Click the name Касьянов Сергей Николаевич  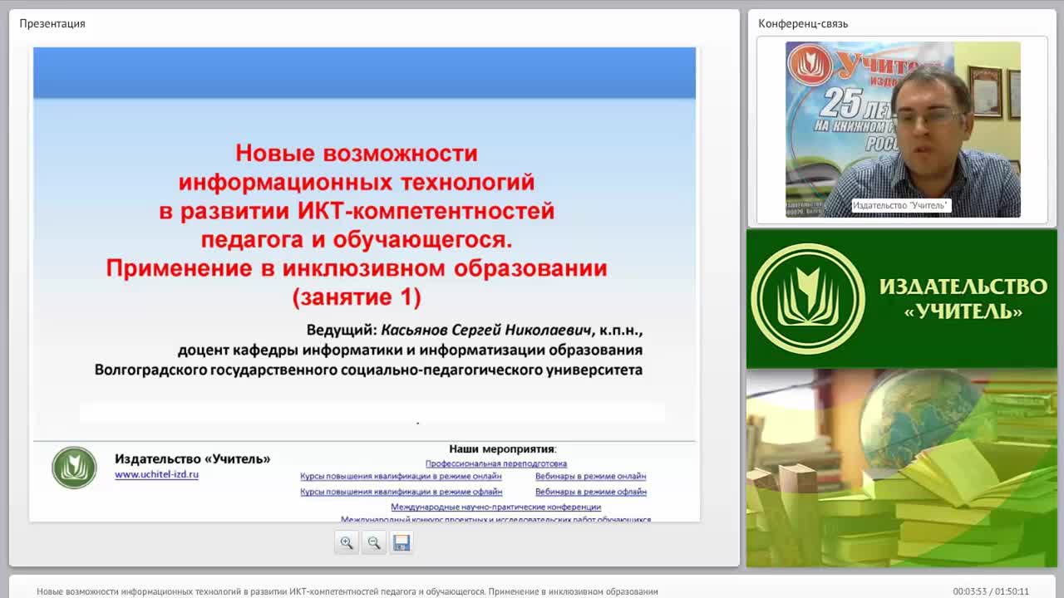pos(487,330)
